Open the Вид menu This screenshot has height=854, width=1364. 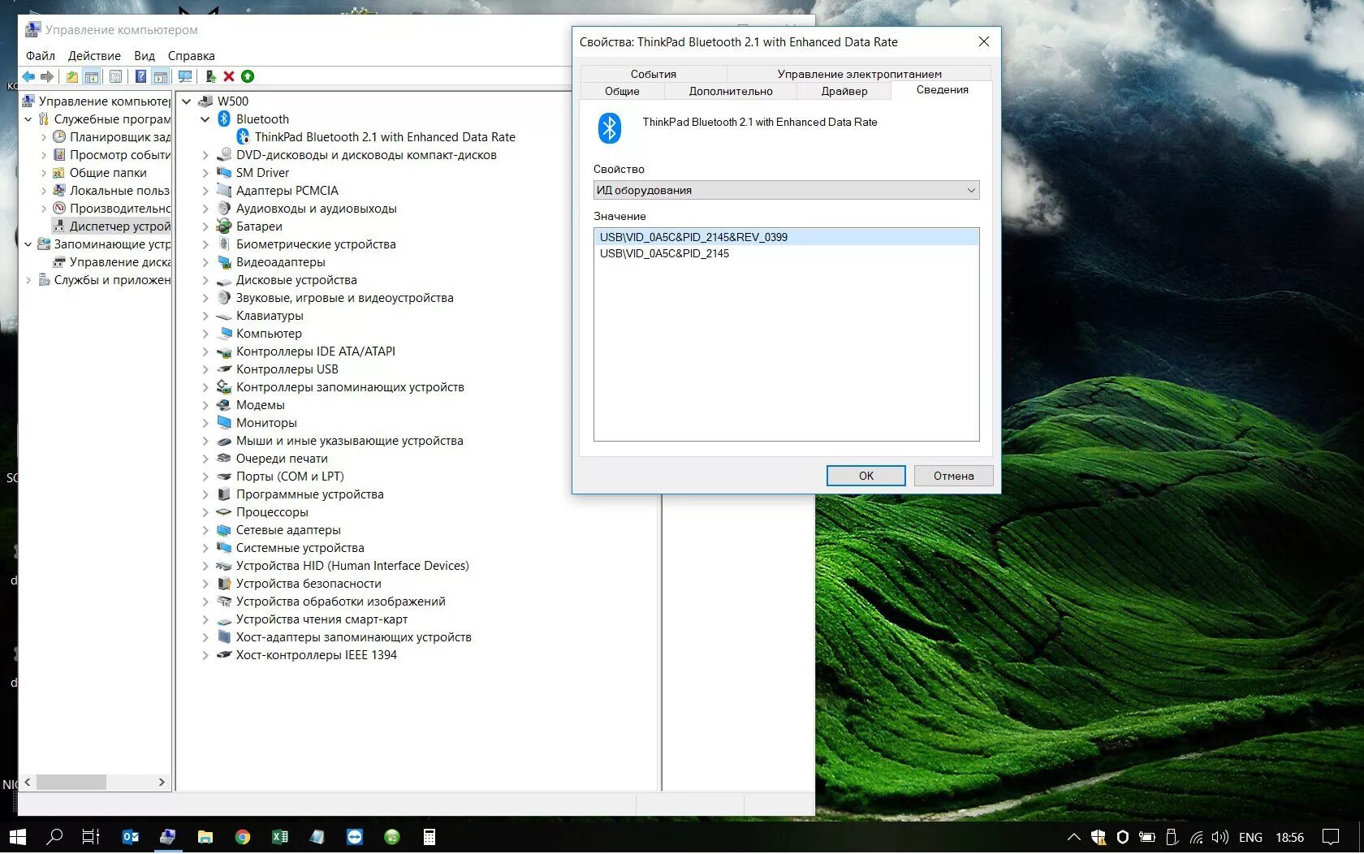click(x=145, y=55)
